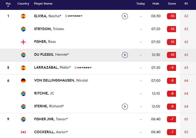Click Odyssey sponsor logo next to Elvira
The height and width of the screenshot is (138, 196).
point(73,16)
